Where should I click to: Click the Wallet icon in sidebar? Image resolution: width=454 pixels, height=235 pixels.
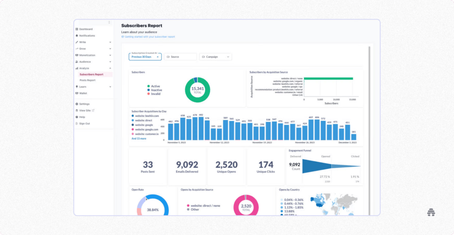[x=77, y=93]
